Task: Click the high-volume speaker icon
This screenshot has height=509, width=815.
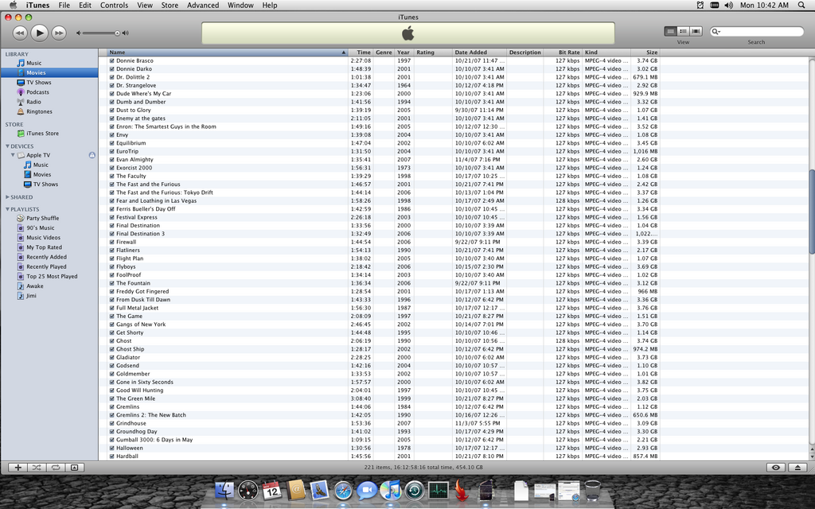Action: [x=126, y=33]
